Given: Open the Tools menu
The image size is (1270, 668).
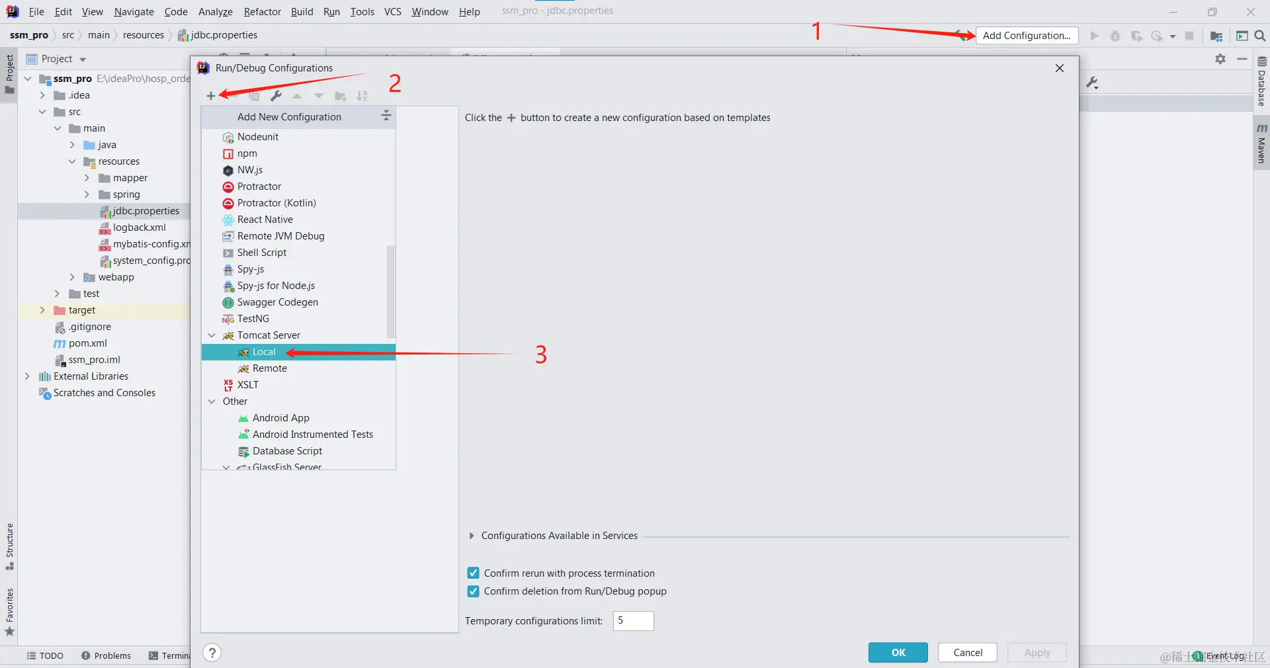Looking at the screenshot, I should [x=362, y=12].
